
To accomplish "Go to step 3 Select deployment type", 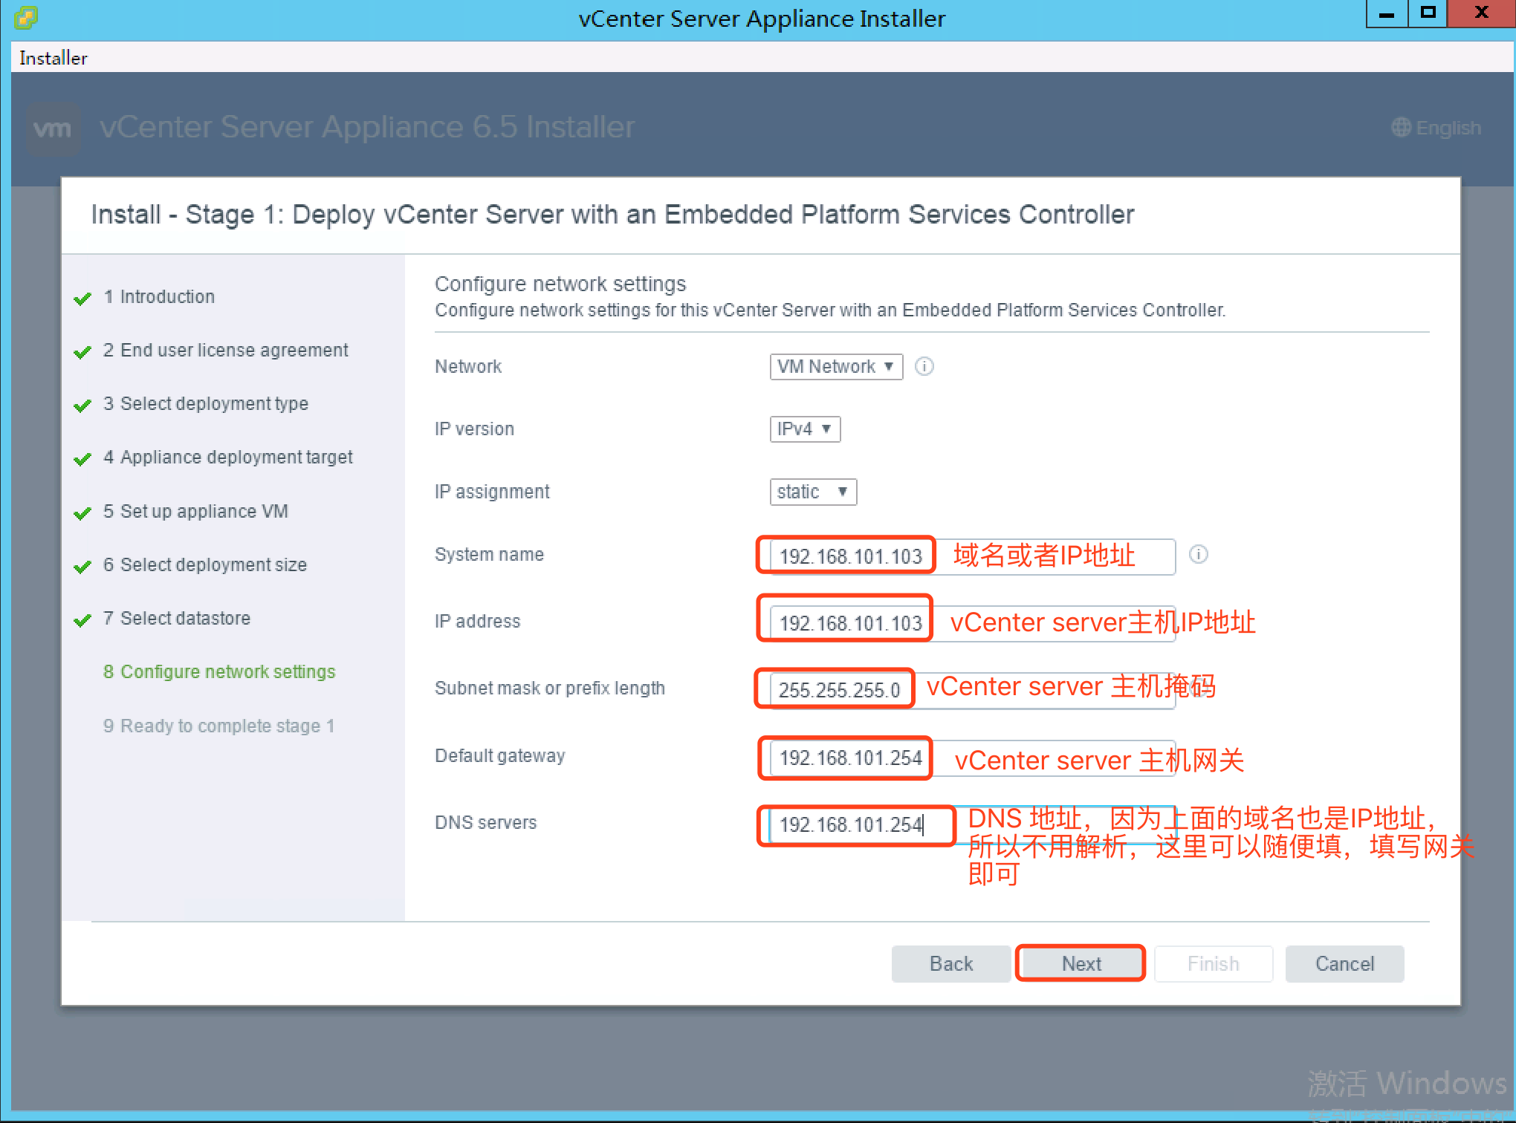I will pos(205,403).
